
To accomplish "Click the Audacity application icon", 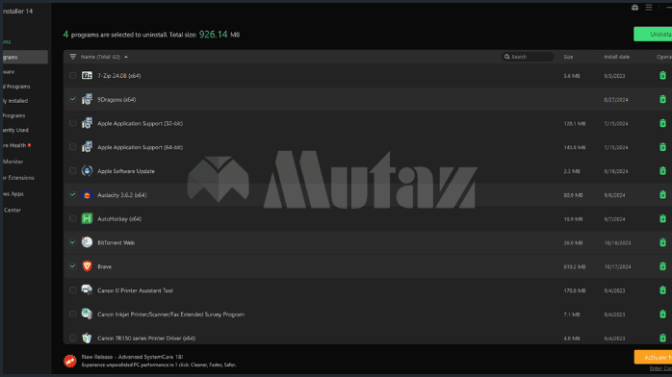I will (x=87, y=194).
